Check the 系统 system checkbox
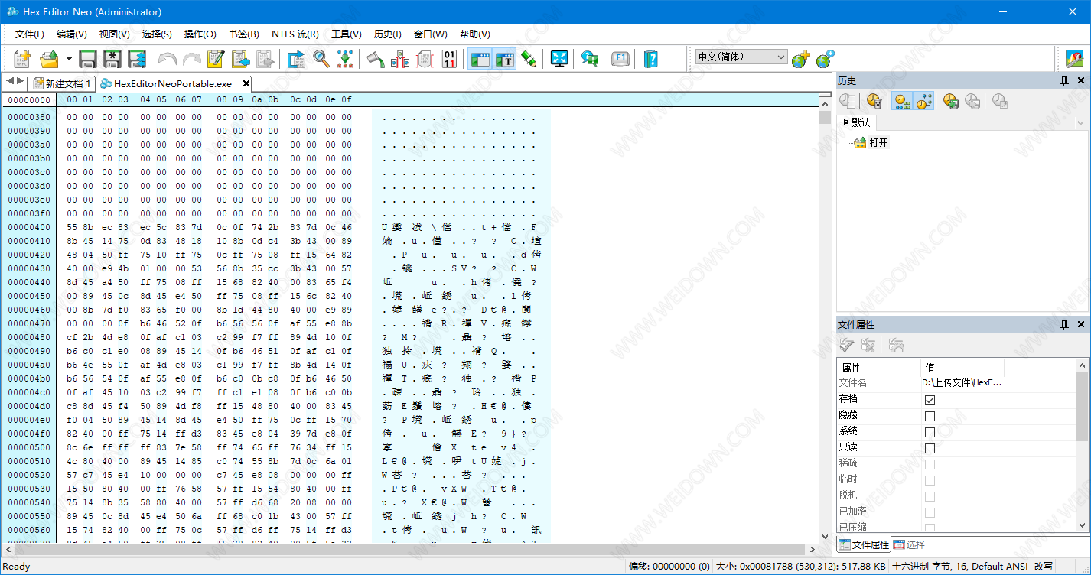Image resolution: width=1091 pixels, height=575 pixels. click(930, 432)
